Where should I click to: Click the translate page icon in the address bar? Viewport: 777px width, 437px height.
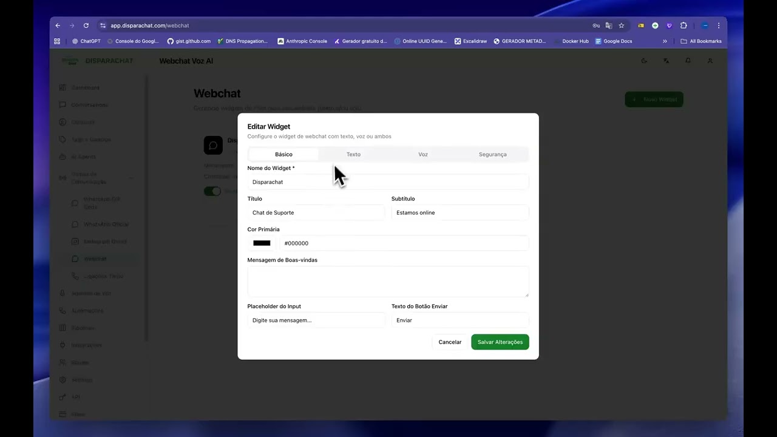click(609, 25)
